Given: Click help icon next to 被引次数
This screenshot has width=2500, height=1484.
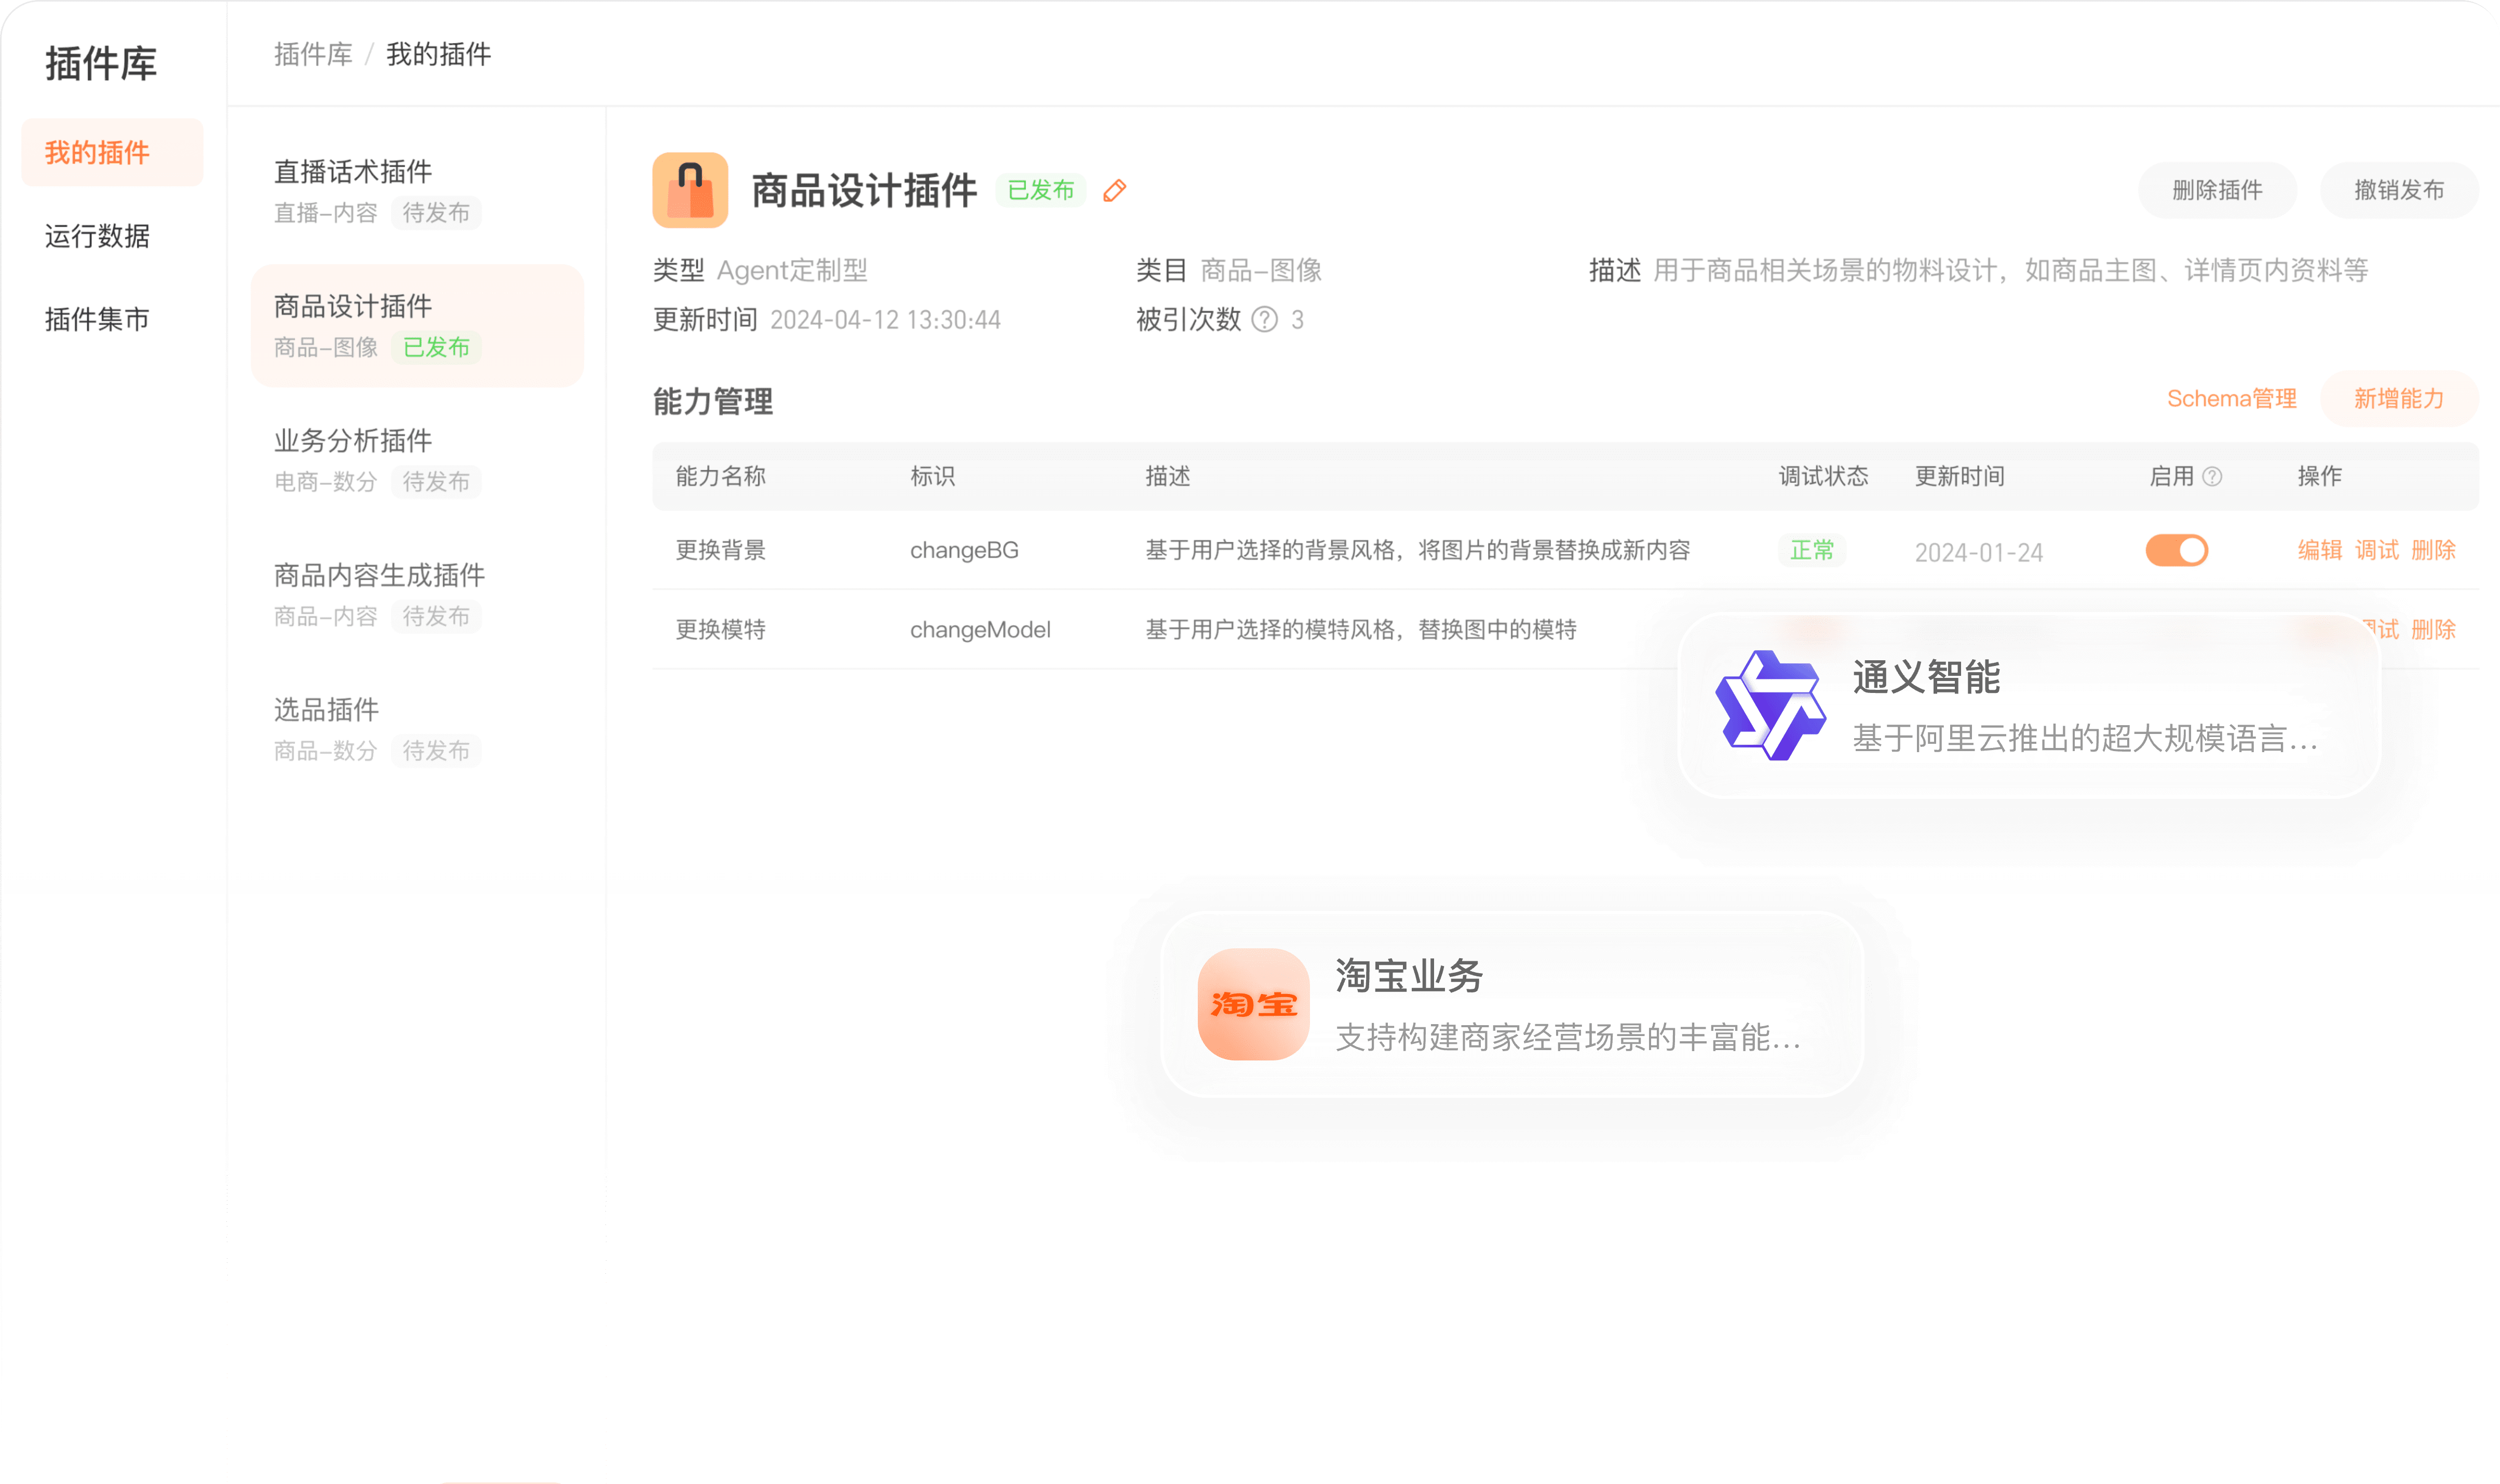Looking at the screenshot, I should click(x=1264, y=320).
